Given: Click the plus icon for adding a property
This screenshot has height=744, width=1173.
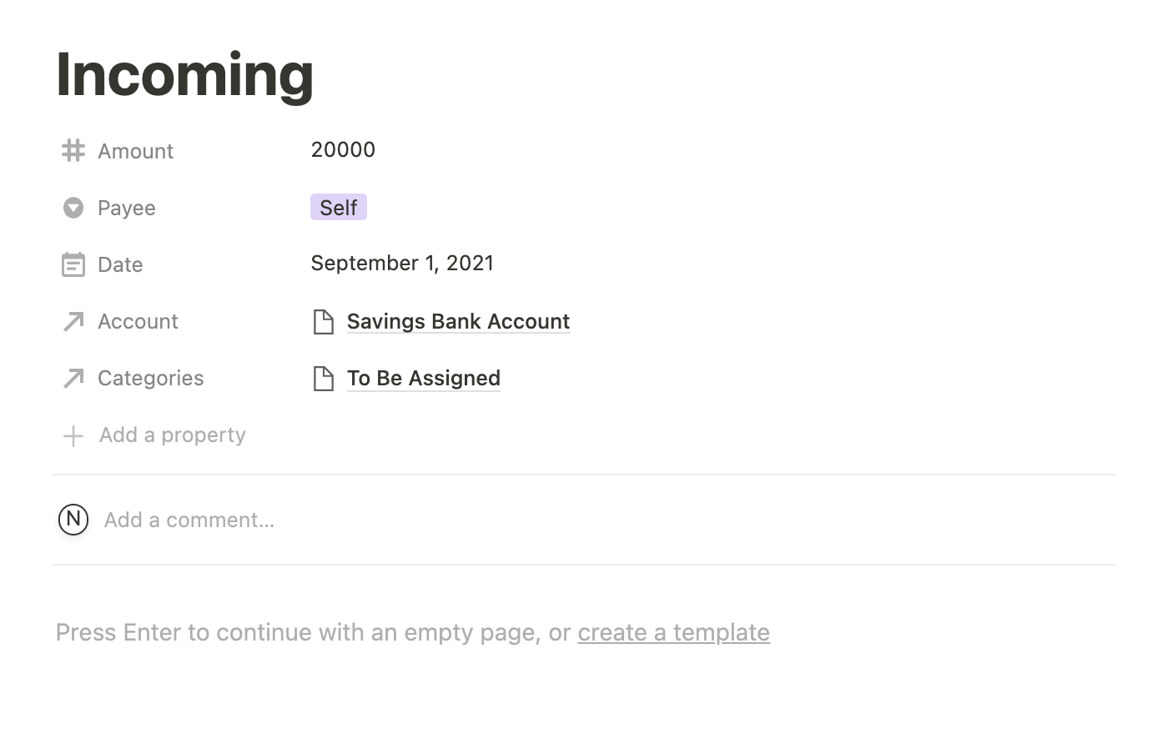Looking at the screenshot, I should tap(73, 435).
